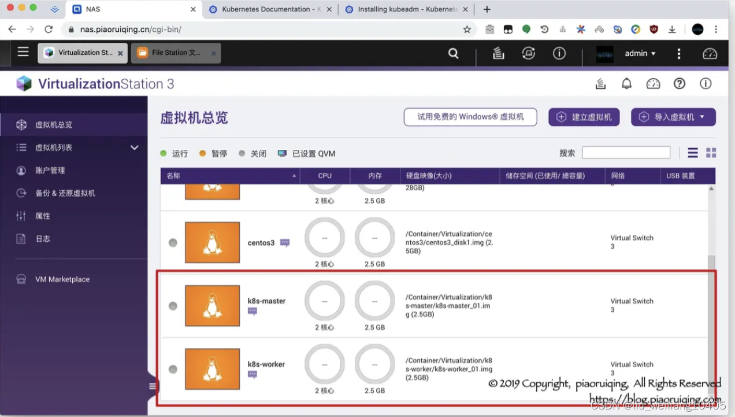This screenshot has height=417, width=735.
Task: Click the CPU column header
Action: click(x=325, y=176)
